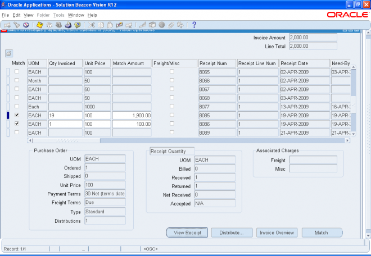371x256 pixels.
Task: Click the Copy toolbar icon
Action: (101, 25)
